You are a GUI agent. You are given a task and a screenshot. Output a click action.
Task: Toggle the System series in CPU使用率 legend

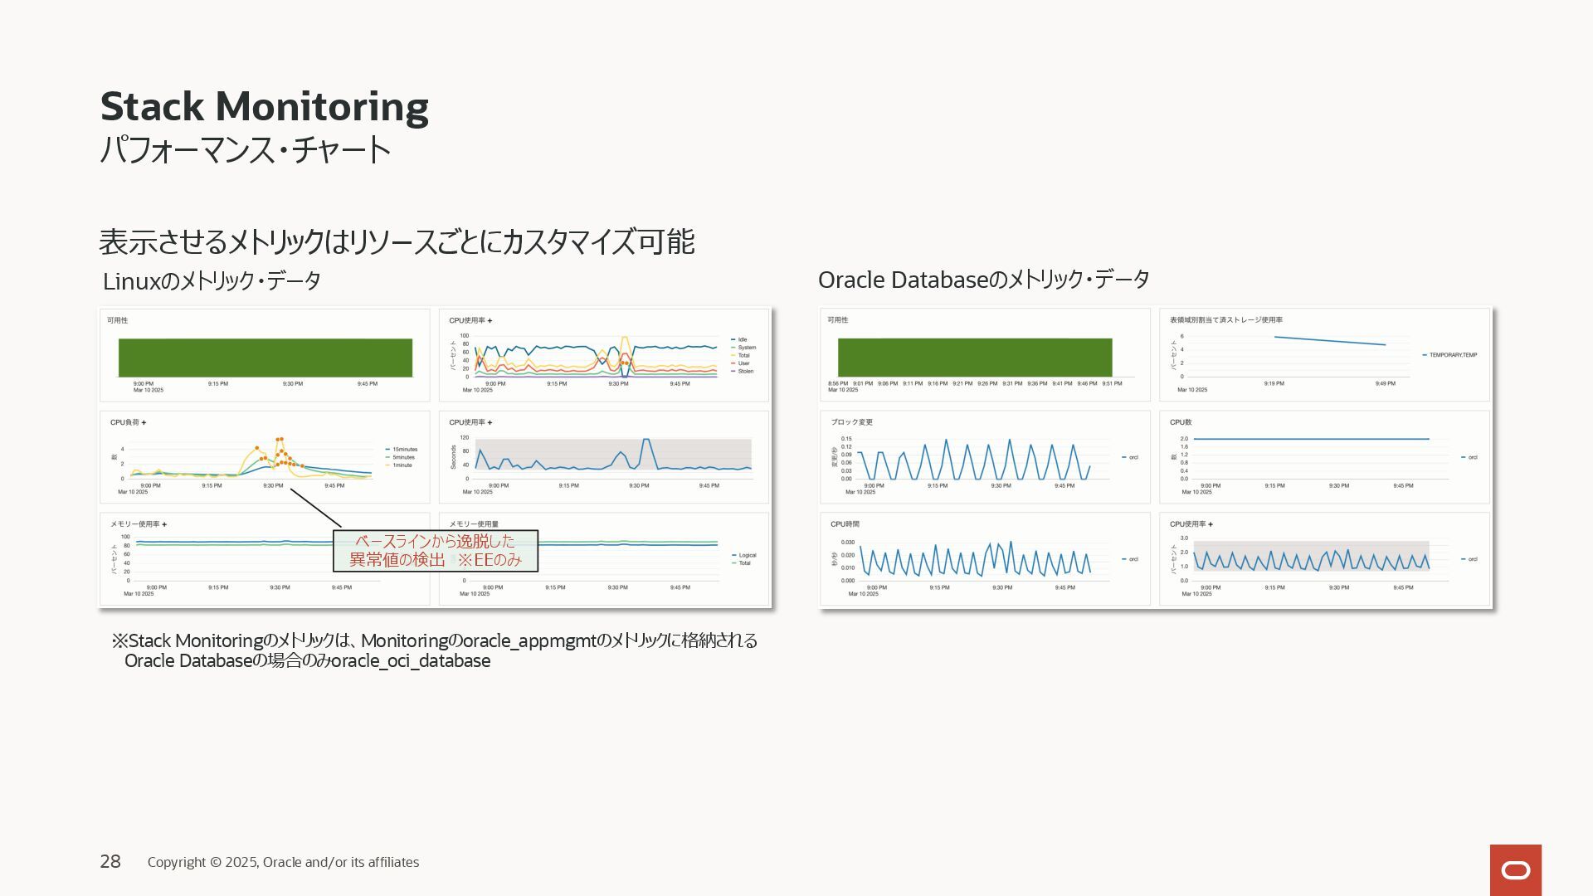743,348
